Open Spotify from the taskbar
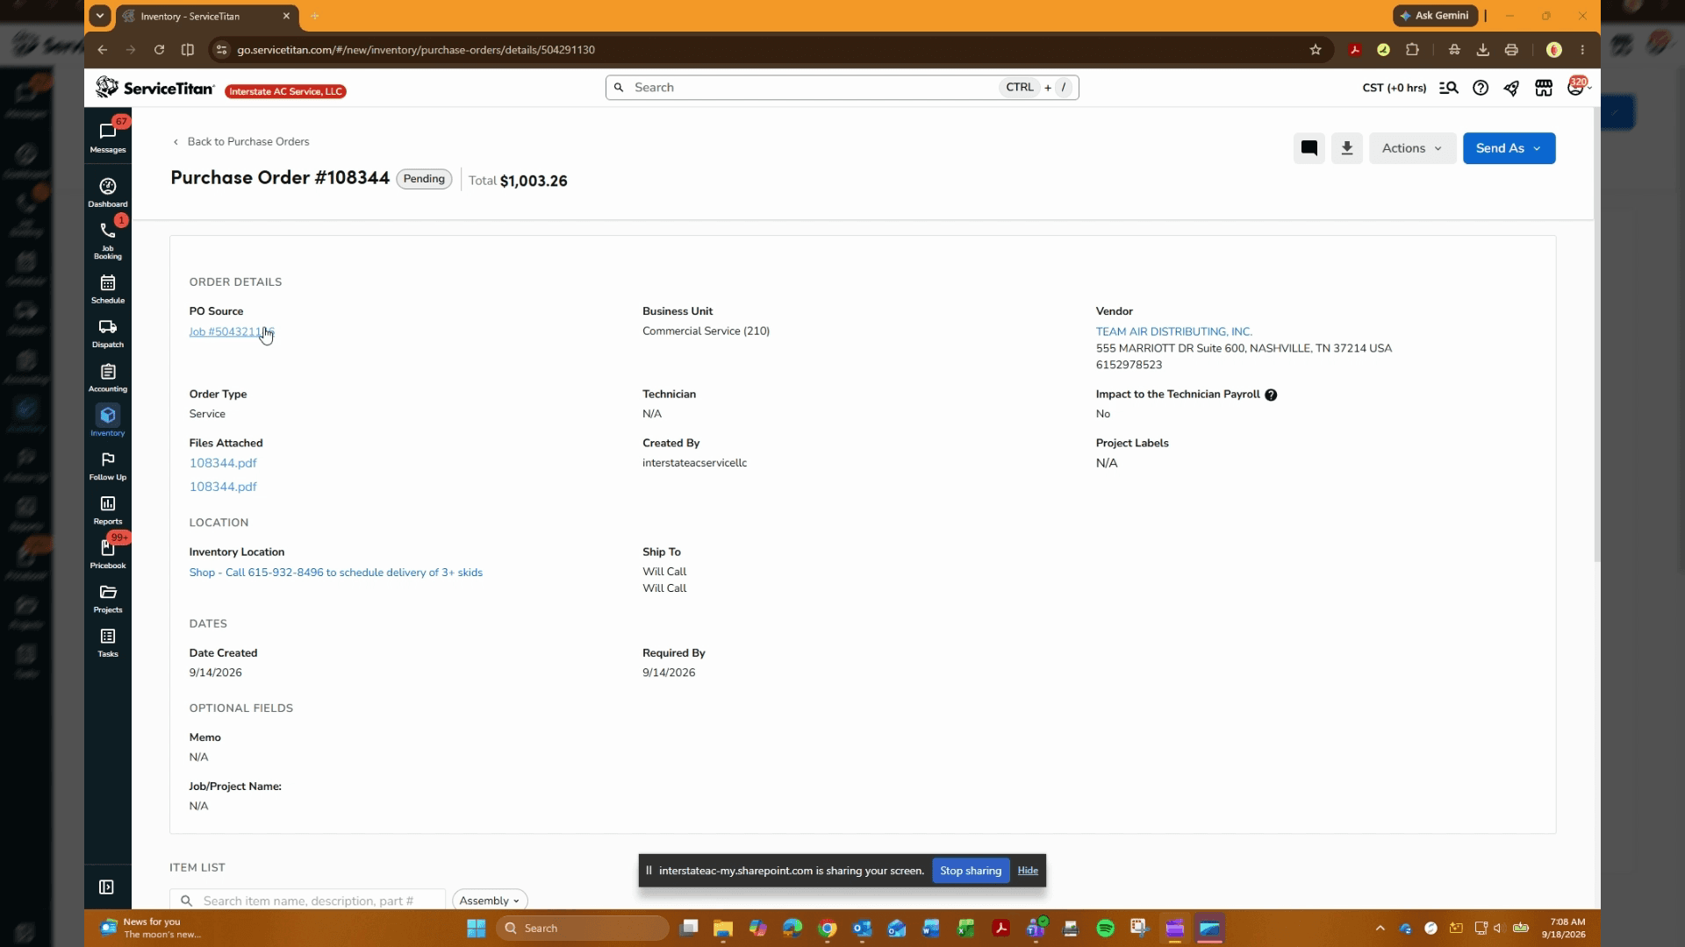This screenshot has height=947, width=1685. [x=1105, y=928]
